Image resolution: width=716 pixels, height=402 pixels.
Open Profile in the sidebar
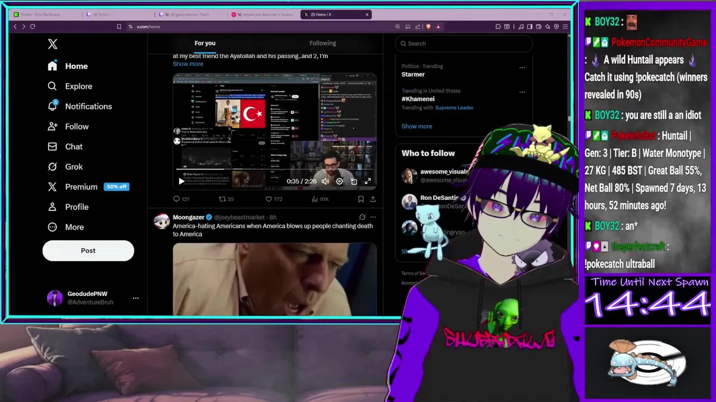pos(69,207)
